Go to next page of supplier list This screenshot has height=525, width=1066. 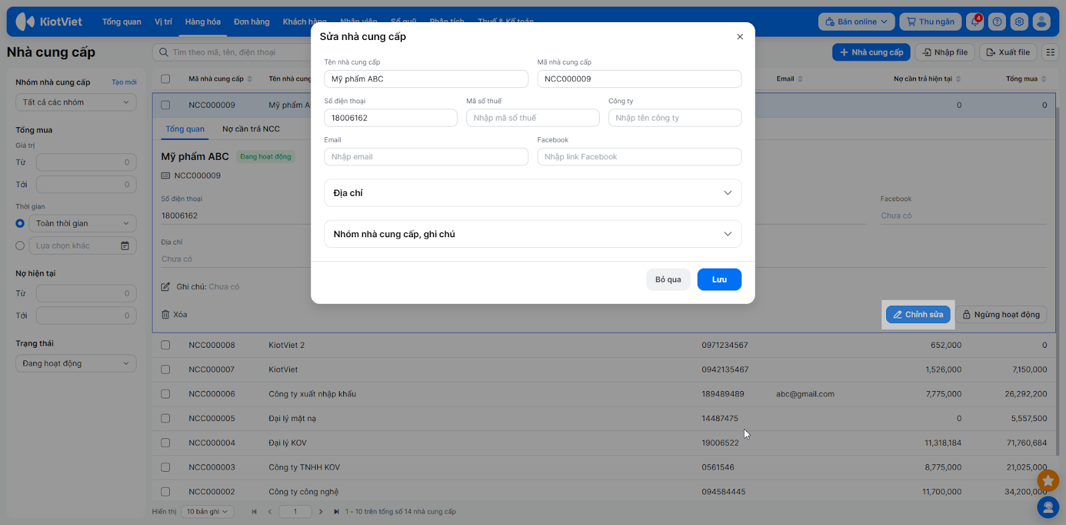[x=320, y=512]
